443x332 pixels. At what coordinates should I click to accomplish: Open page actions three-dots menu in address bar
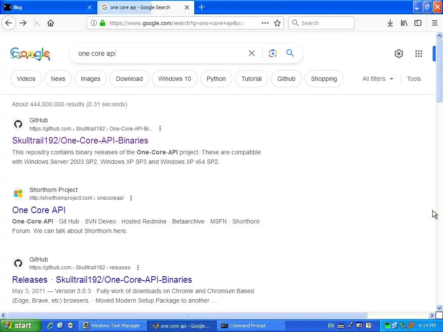(x=265, y=23)
